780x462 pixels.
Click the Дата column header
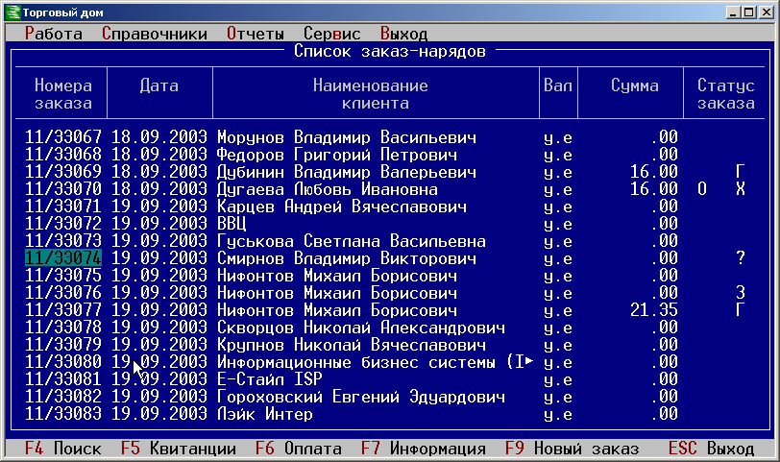pyautogui.click(x=159, y=85)
